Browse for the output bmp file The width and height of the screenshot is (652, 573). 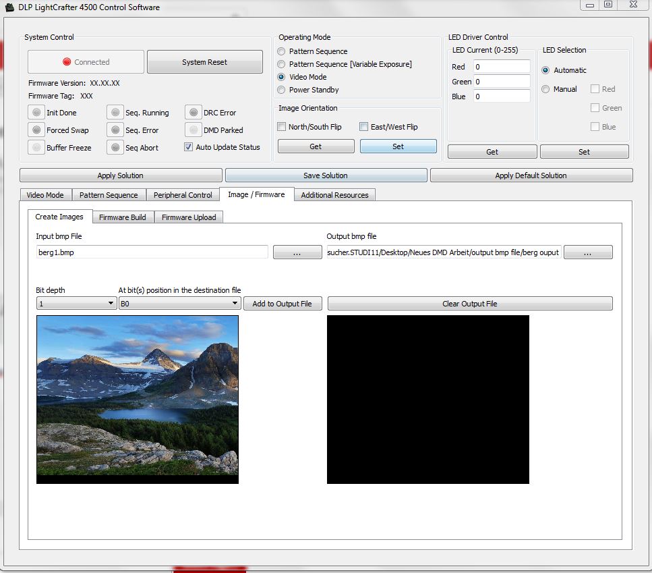587,252
